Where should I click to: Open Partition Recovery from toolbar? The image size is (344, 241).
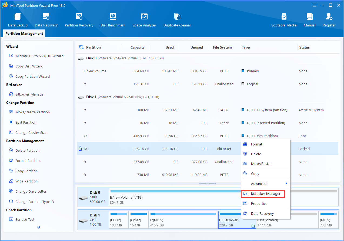click(x=79, y=20)
